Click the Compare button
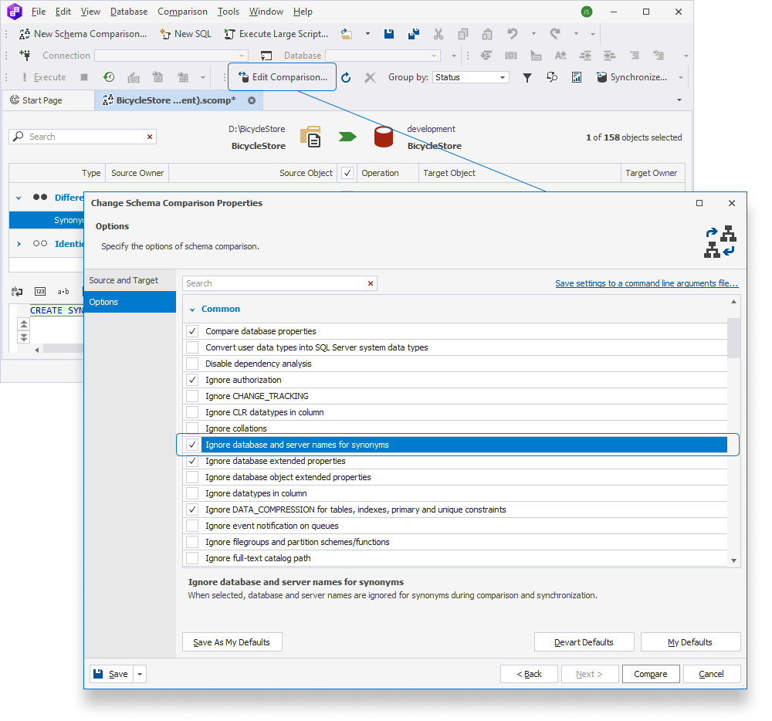This screenshot has height=721, width=772. tap(651, 674)
